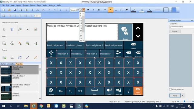Click the orange Close keyboard button
Image resolution: width=194 pixels, height=109 pixels.
pos(138,91)
